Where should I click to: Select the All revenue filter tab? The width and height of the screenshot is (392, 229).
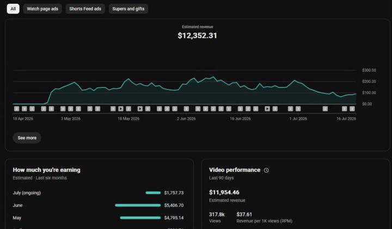(13, 9)
